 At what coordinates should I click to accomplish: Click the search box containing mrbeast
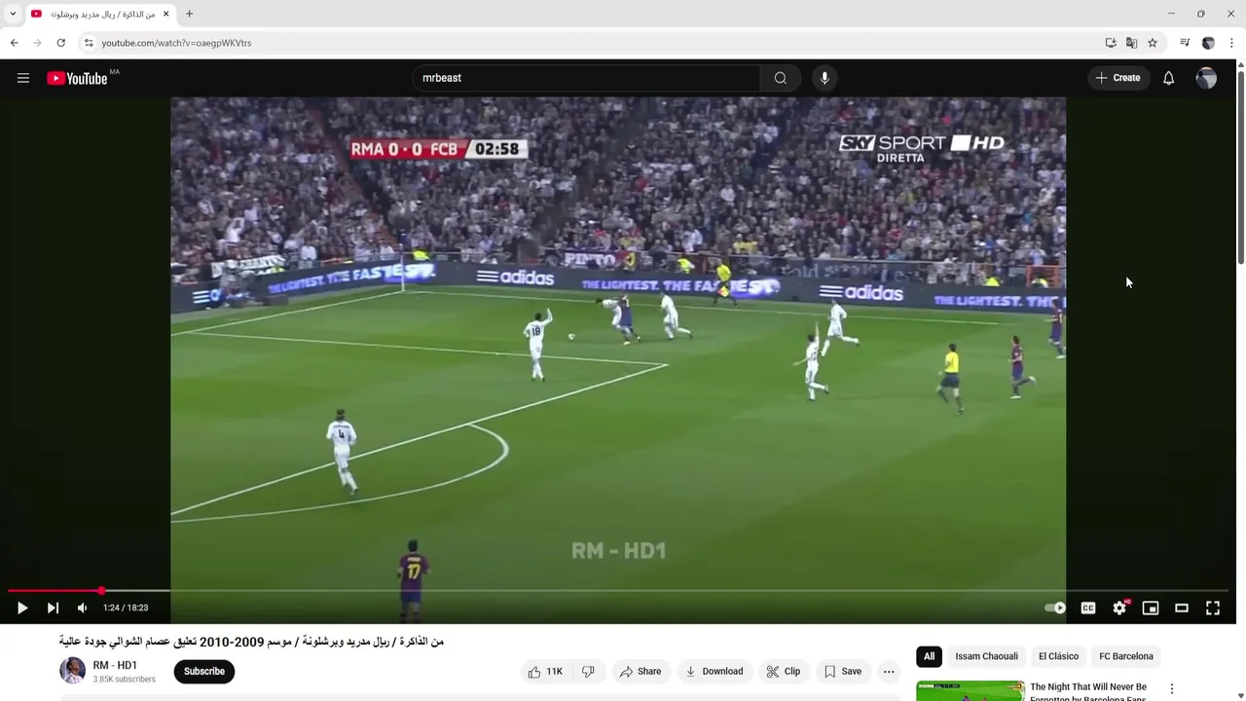tap(586, 78)
